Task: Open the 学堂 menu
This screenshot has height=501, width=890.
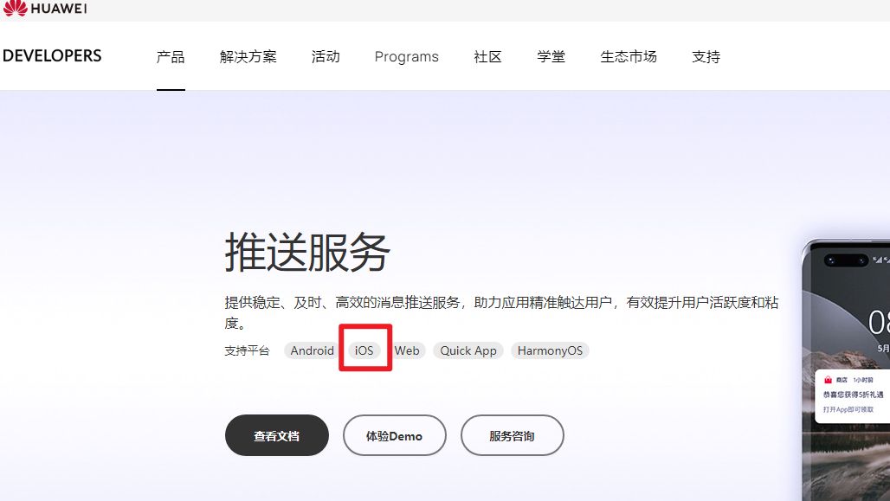Action: [x=551, y=57]
